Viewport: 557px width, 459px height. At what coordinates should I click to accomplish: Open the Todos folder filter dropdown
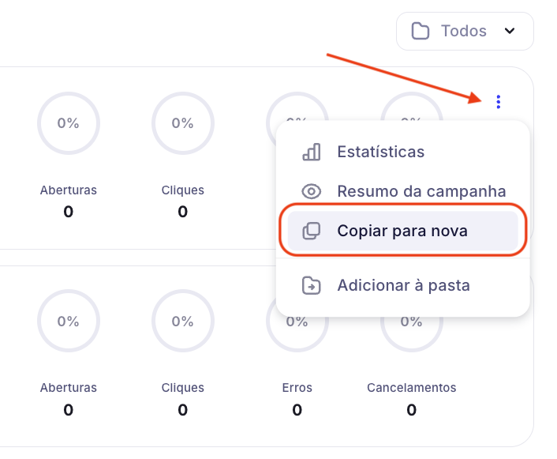[465, 32]
